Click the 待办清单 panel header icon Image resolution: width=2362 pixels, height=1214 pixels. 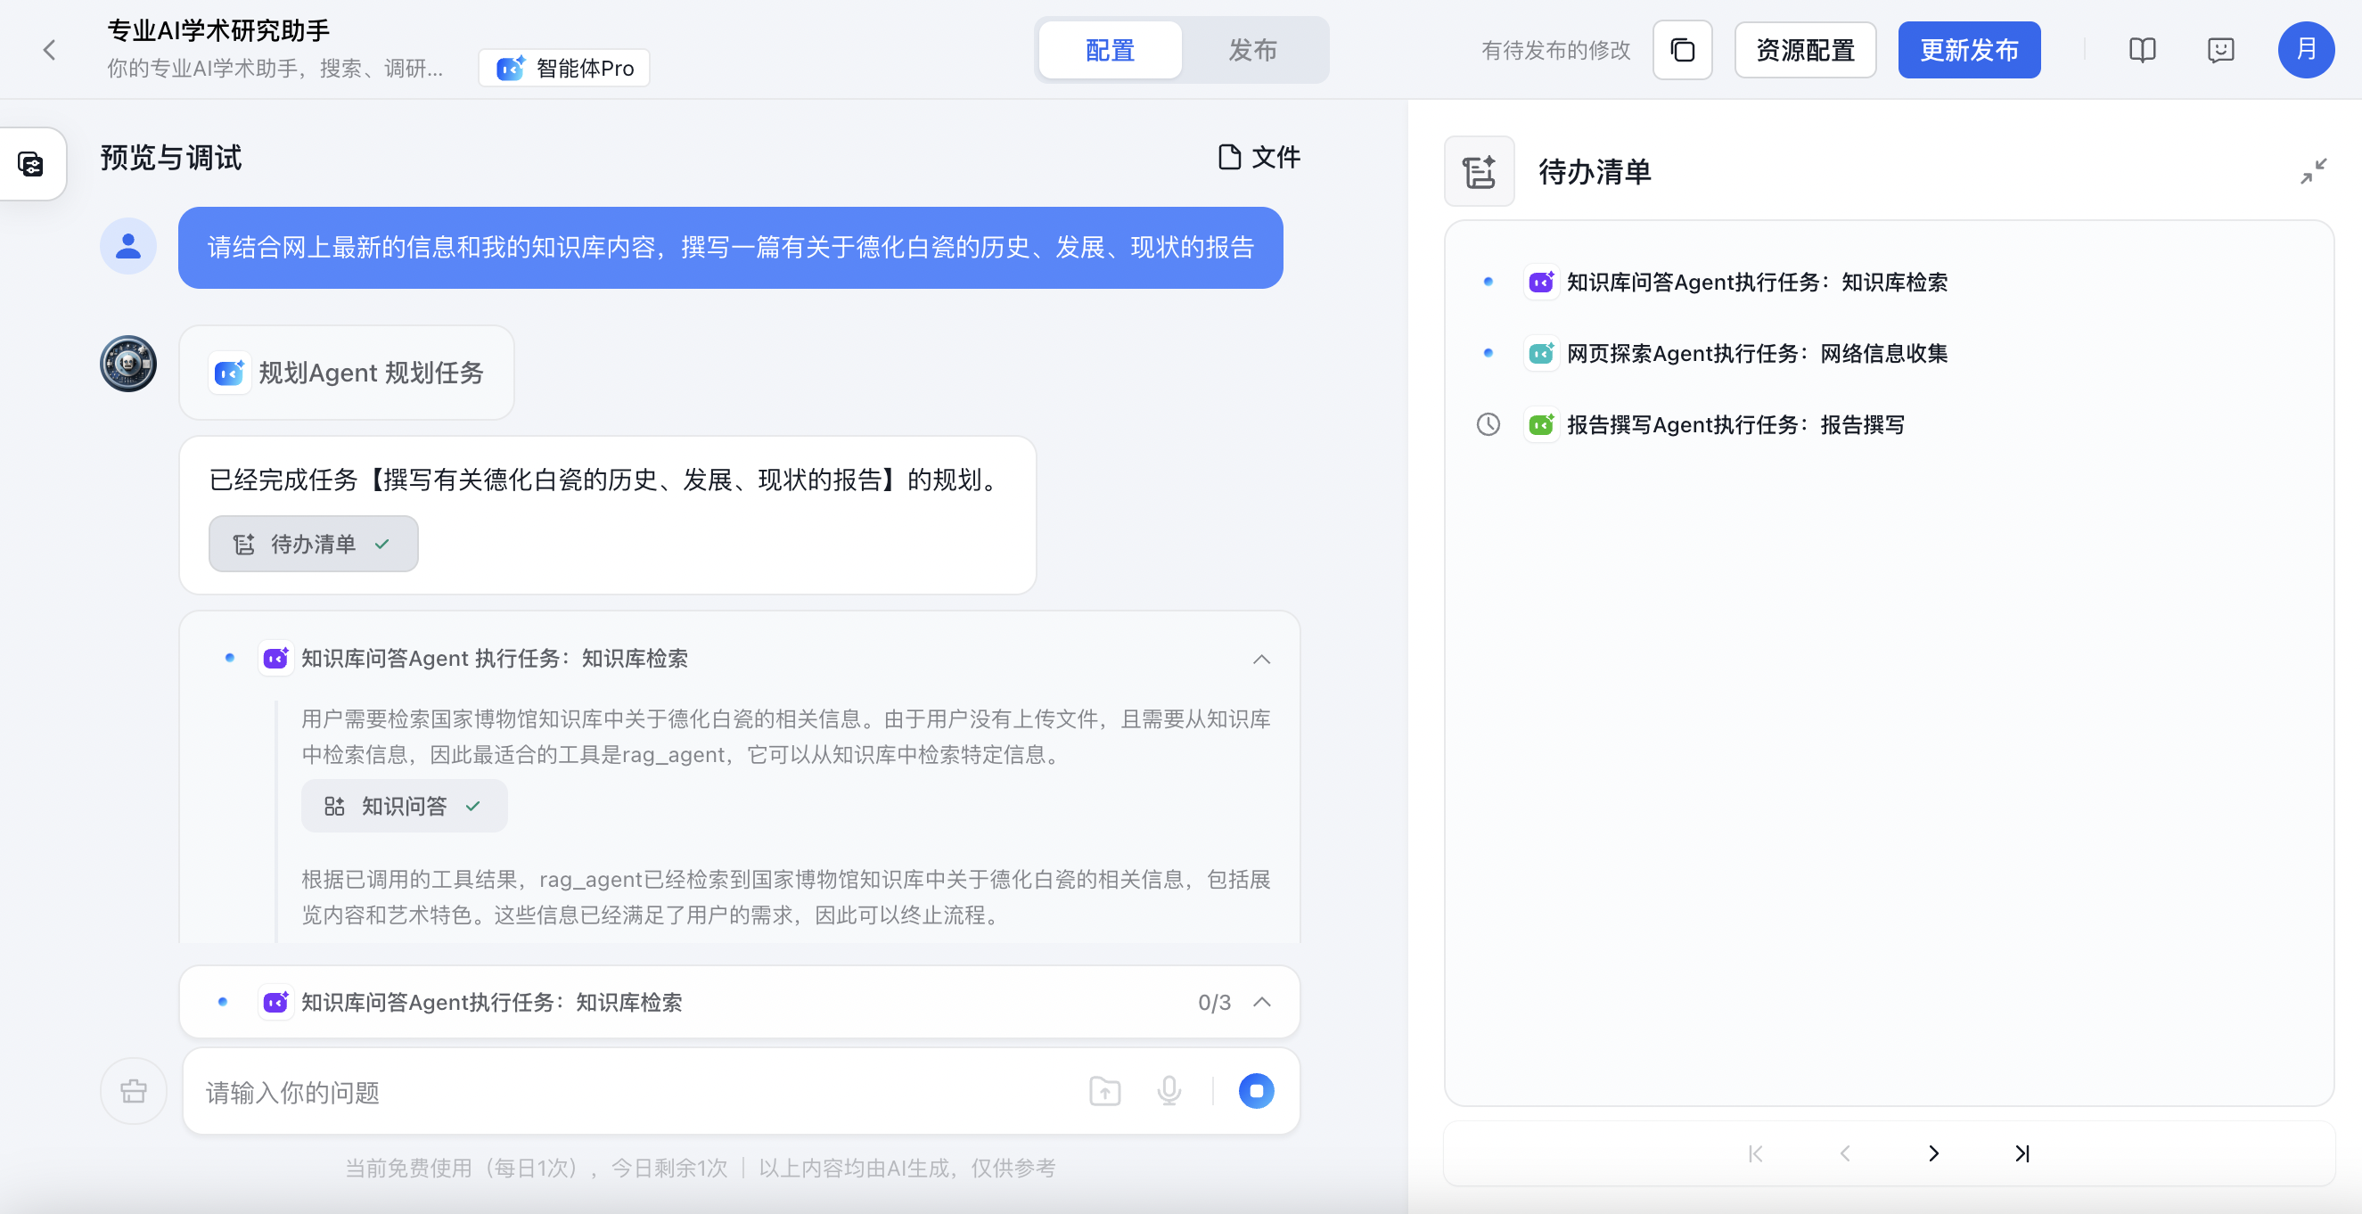click(1479, 171)
